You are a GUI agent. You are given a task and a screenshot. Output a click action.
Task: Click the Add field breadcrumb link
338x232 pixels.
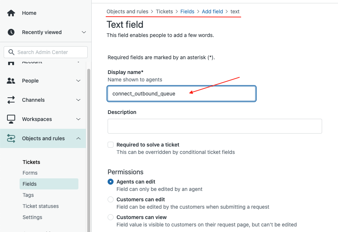click(x=212, y=11)
